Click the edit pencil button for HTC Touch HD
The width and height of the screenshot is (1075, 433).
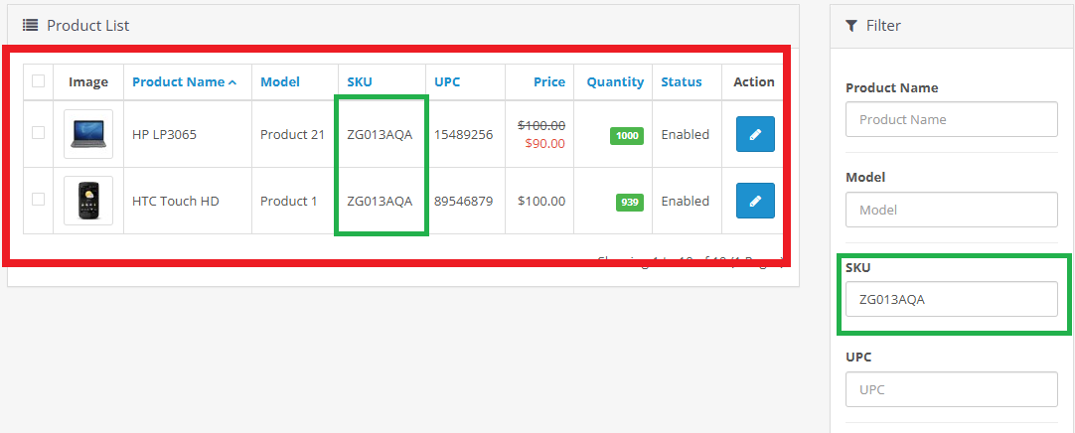[755, 201]
